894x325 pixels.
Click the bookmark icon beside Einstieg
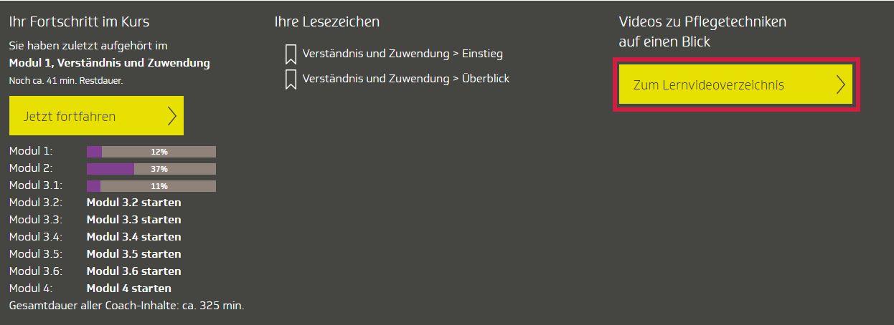[x=291, y=54]
